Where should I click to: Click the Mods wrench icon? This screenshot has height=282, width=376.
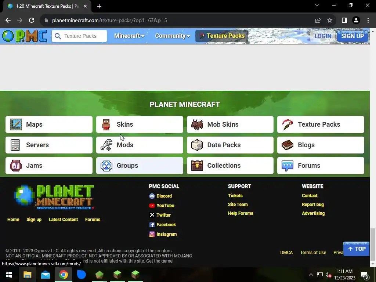(106, 145)
